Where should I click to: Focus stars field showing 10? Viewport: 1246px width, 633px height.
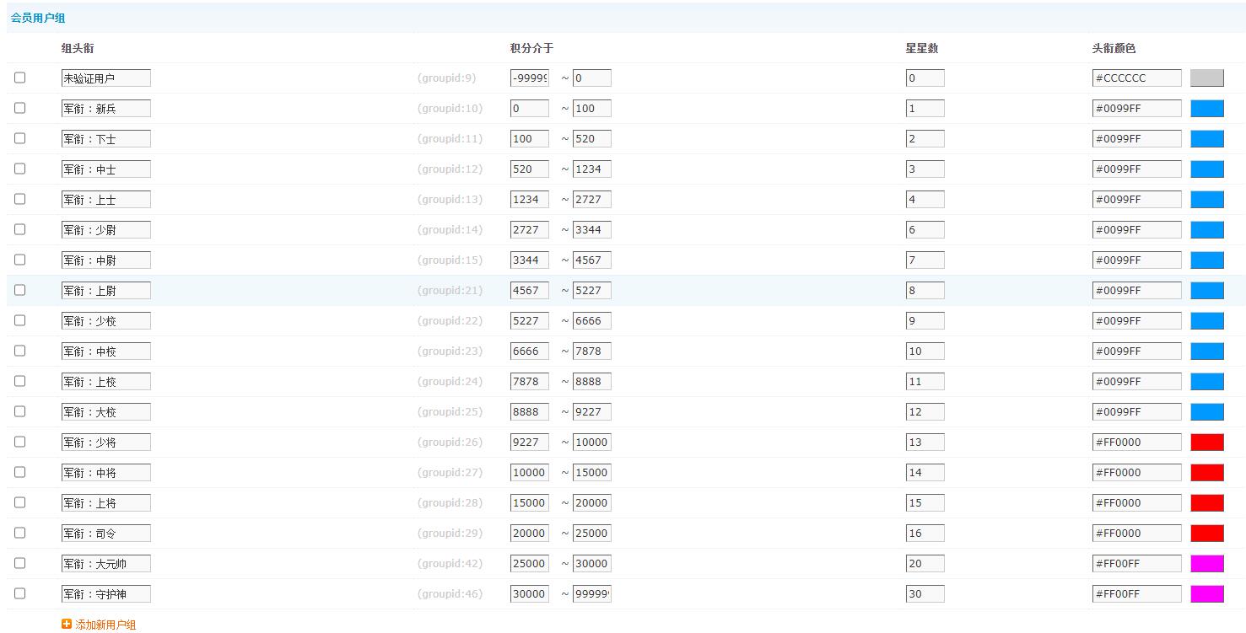pos(925,351)
